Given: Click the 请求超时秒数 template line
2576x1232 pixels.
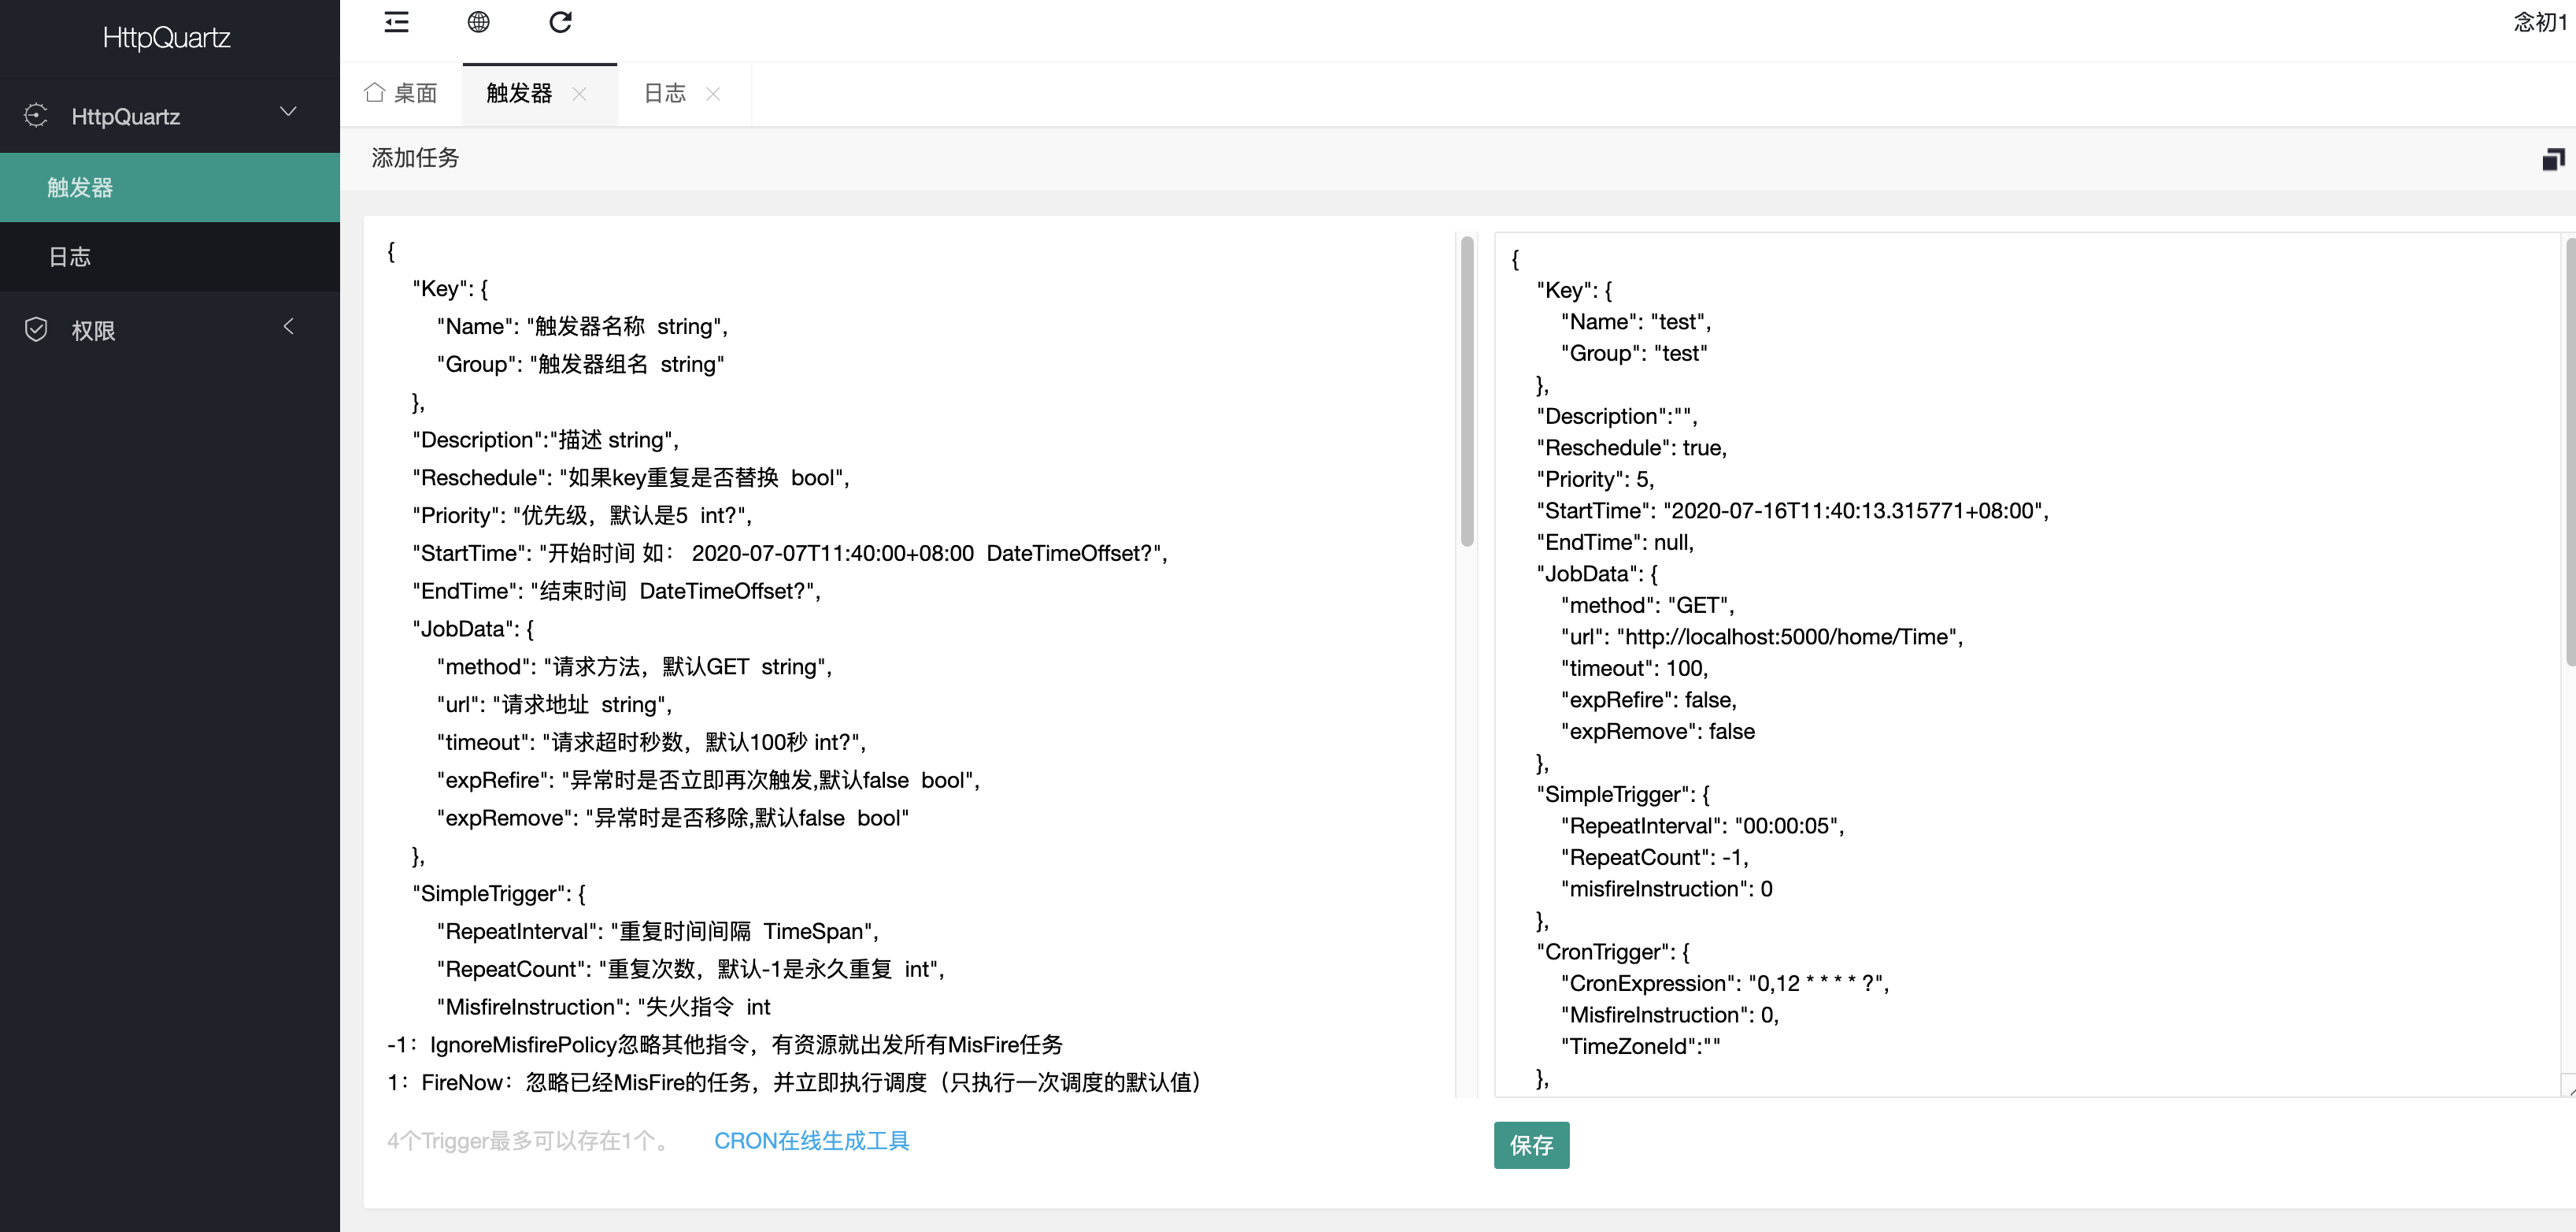Looking at the screenshot, I should pyautogui.click(x=650, y=743).
